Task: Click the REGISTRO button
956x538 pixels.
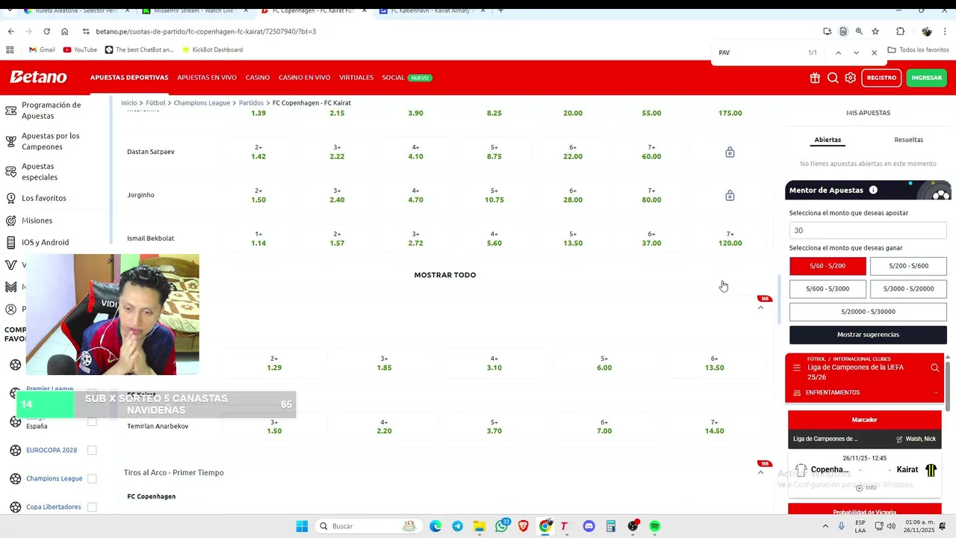Action: (x=881, y=78)
